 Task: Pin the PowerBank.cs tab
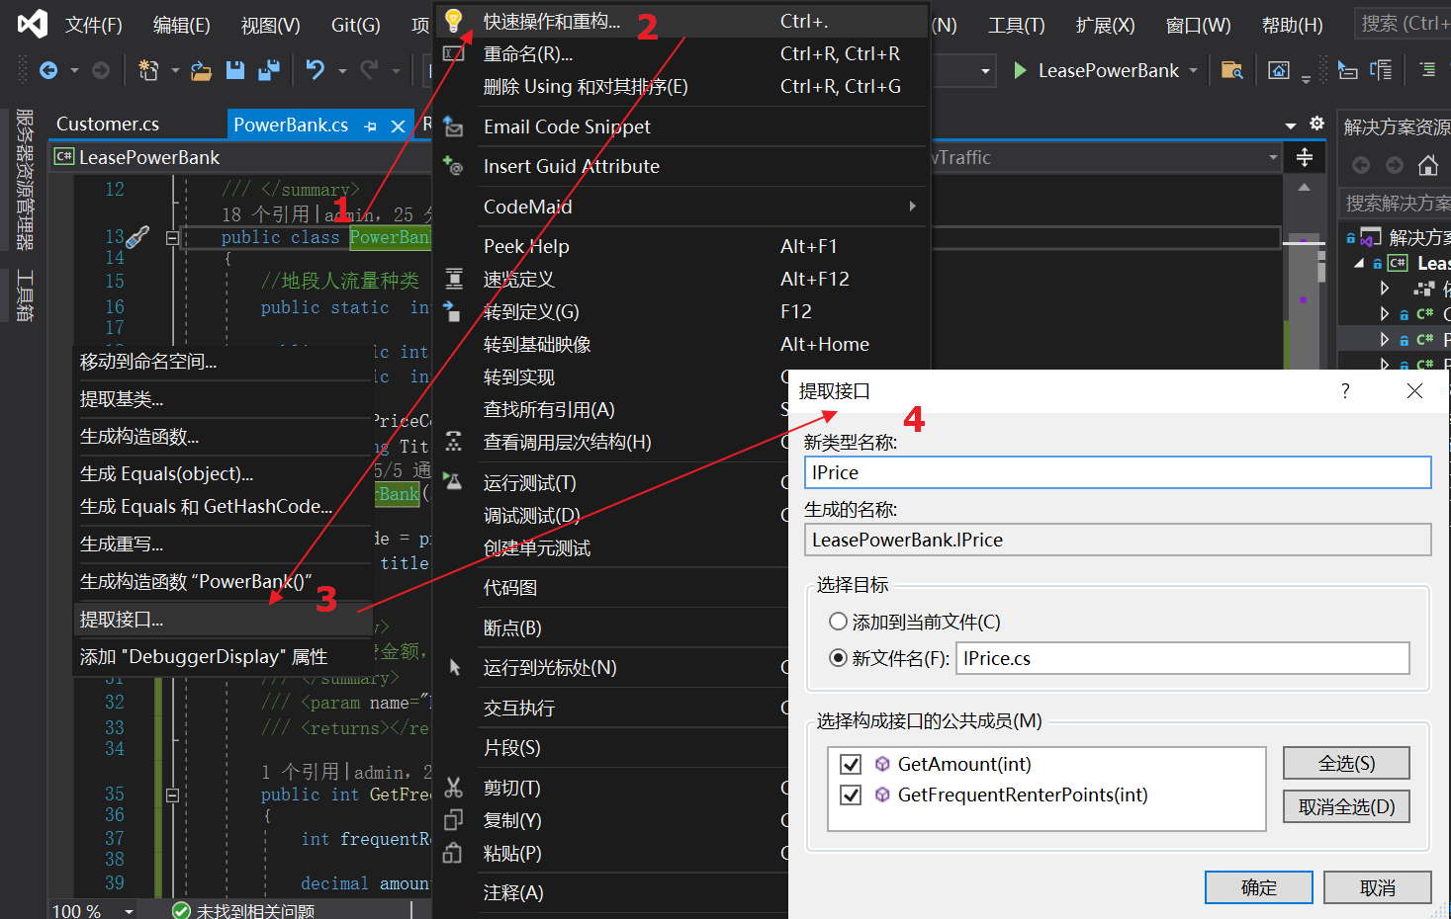(x=371, y=125)
